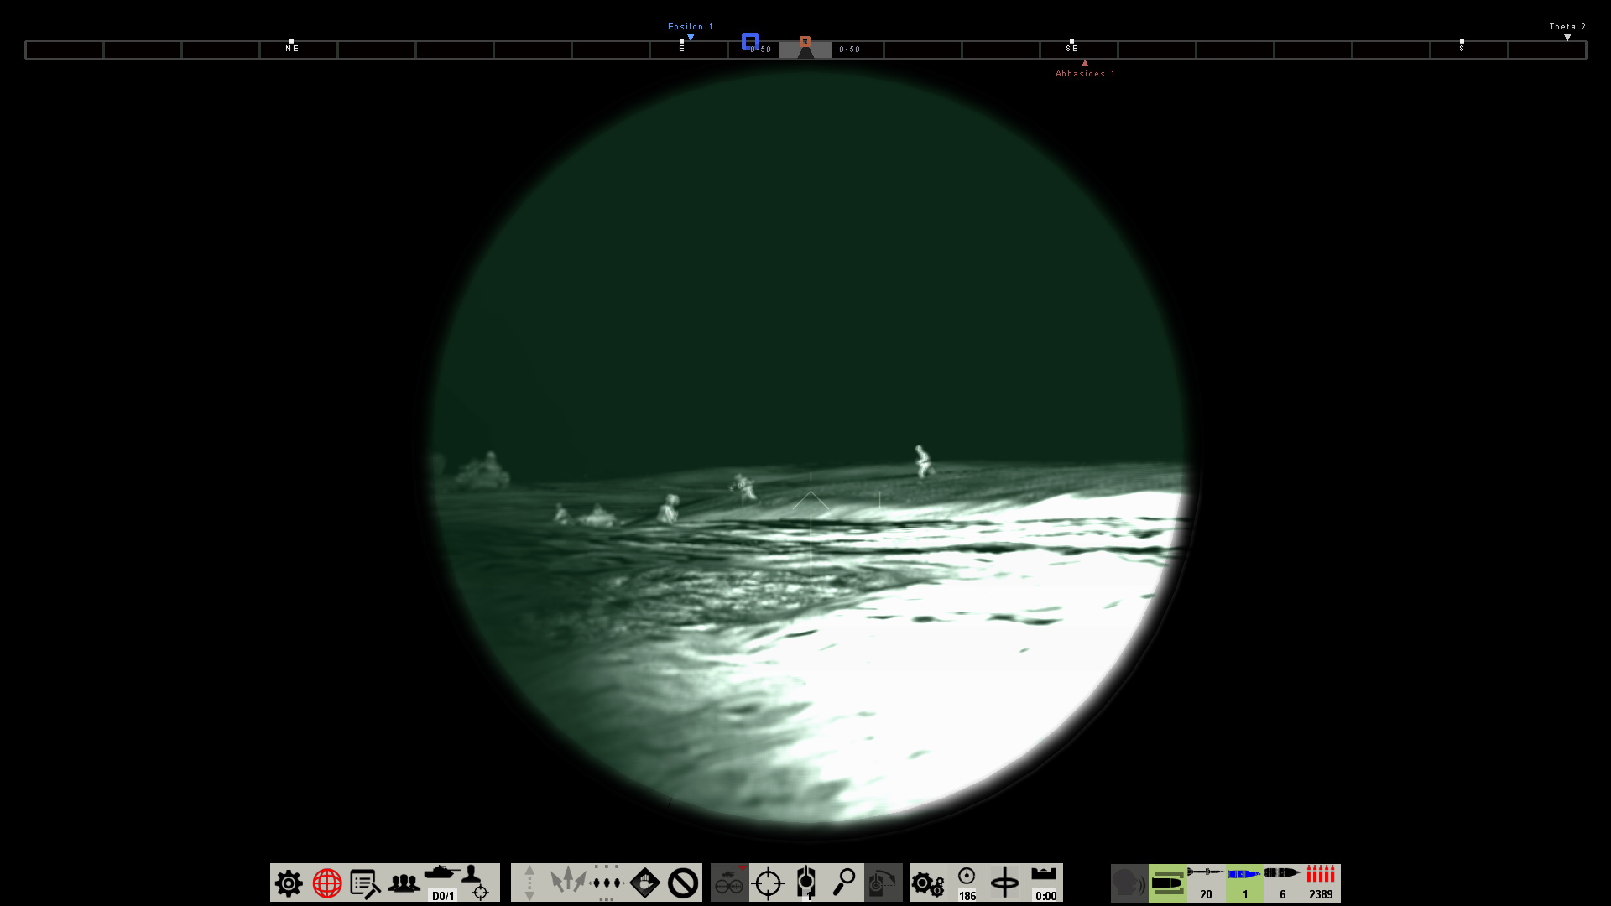Click the turret stabilizer rotation icon
The image size is (1611, 906).
[1005, 883]
